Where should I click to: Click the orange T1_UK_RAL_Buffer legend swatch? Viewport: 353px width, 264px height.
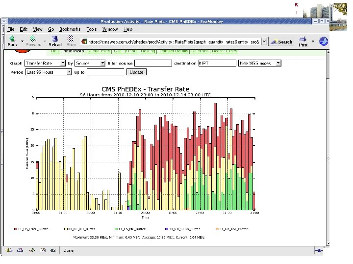click(x=217, y=229)
